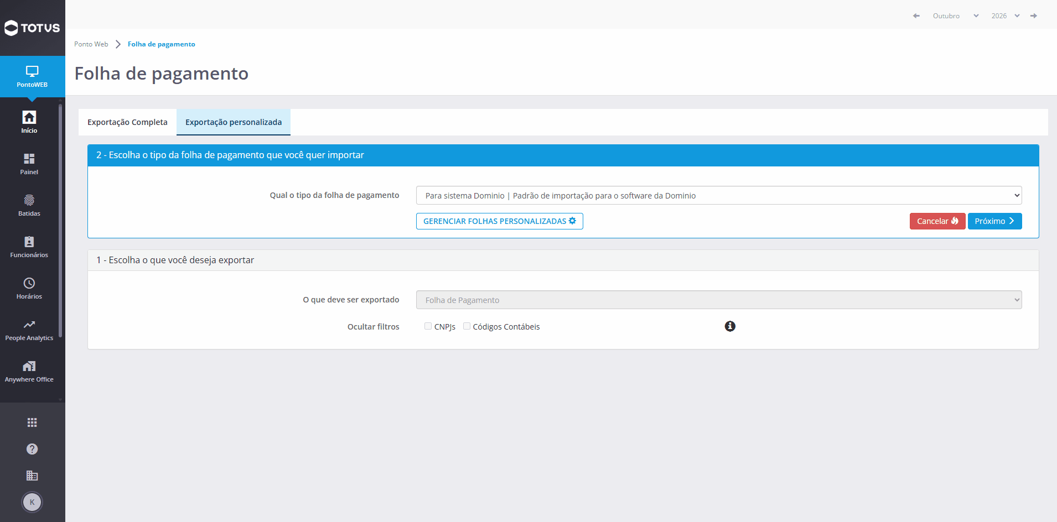The image size is (1057, 522).
Task: Click the 'Ocultar filtros' label
Action: 374,327
